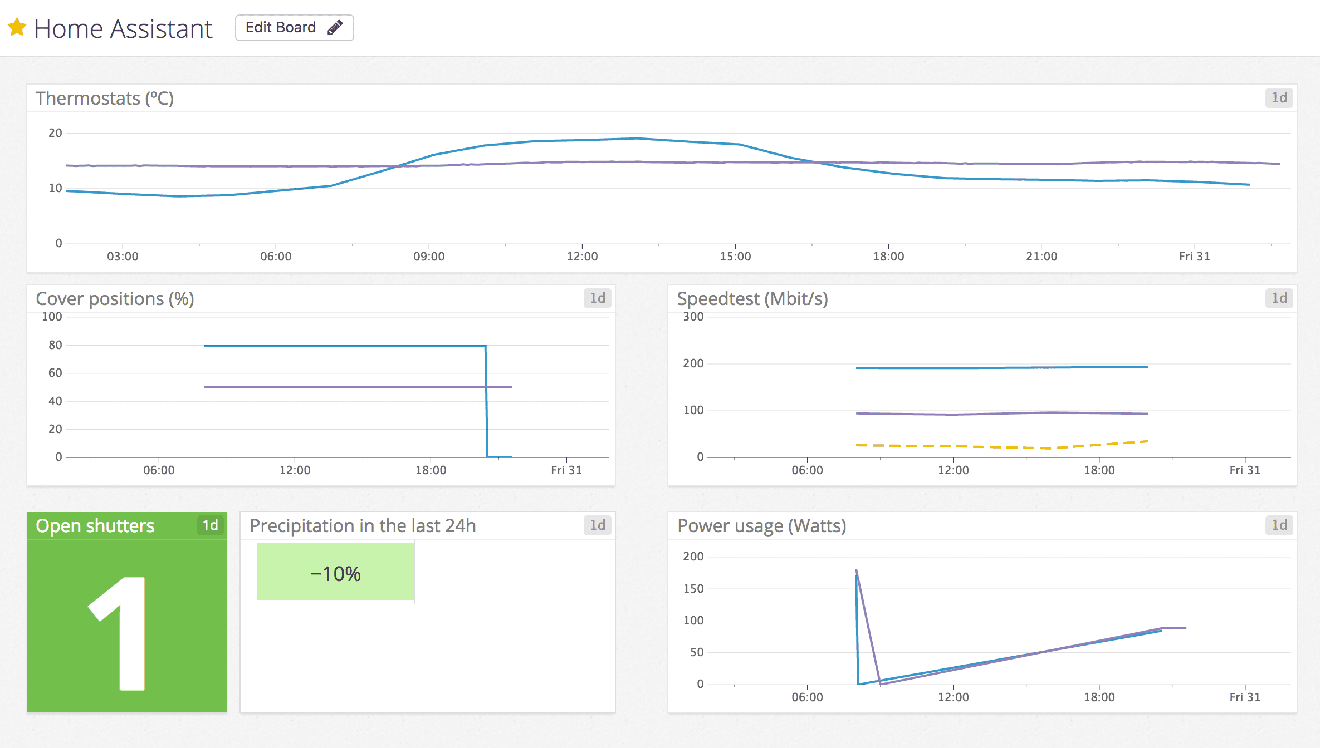Select the Thermostats (°C) widget title
Image resolution: width=1320 pixels, height=748 pixels.
(x=105, y=99)
